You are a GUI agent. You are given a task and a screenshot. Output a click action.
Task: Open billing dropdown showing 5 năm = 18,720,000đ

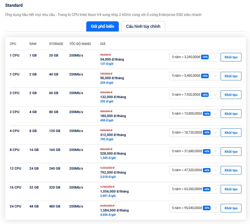194,133
